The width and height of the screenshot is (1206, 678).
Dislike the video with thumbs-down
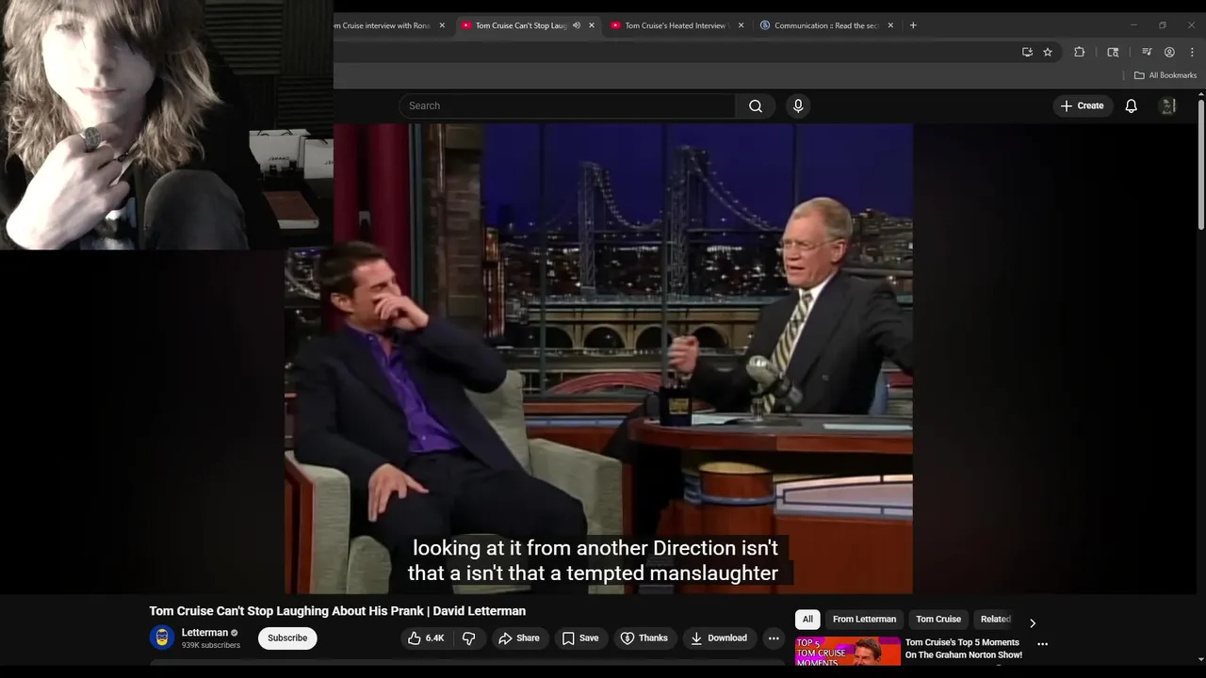pyautogui.click(x=468, y=638)
